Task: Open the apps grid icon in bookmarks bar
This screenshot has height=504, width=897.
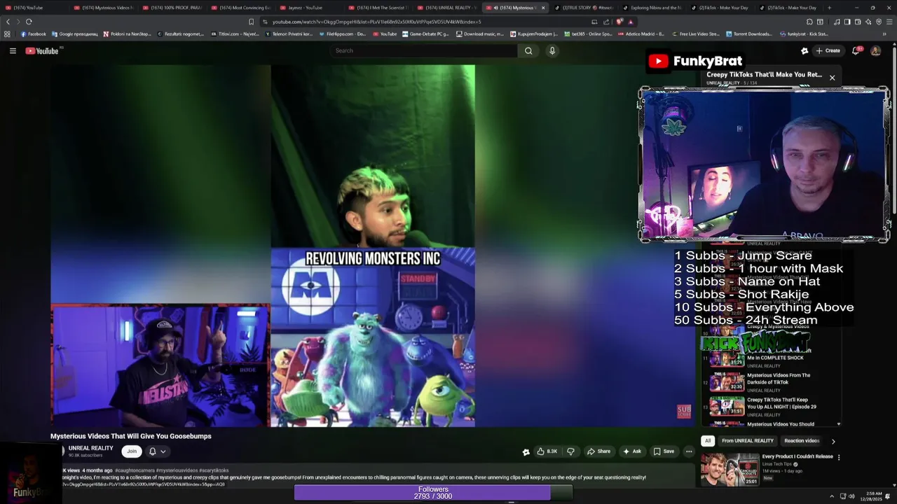Action: tap(7, 34)
